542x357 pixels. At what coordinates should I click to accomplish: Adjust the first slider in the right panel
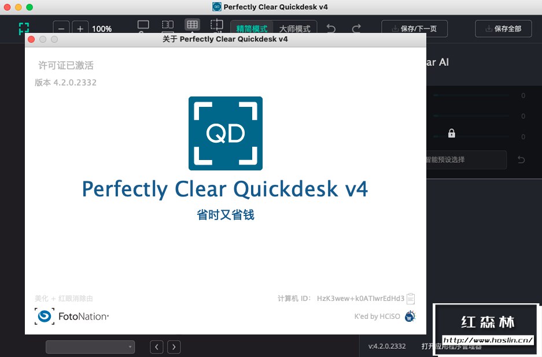pos(471,95)
